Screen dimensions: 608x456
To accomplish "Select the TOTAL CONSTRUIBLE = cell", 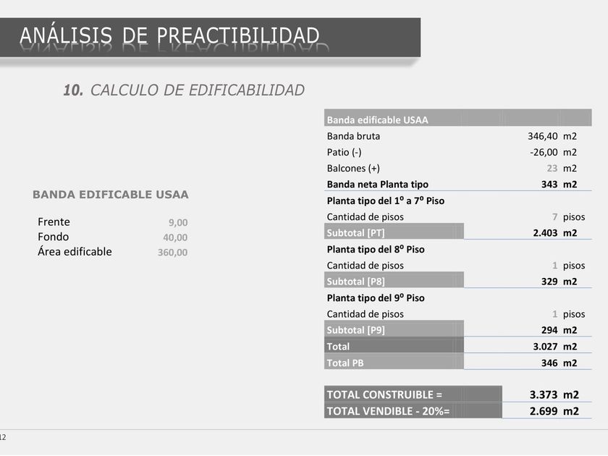I will pyautogui.click(x=413, y=394).
